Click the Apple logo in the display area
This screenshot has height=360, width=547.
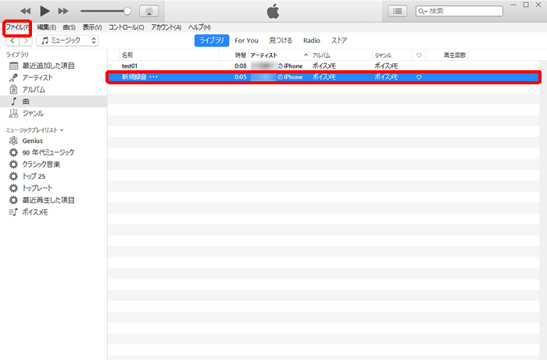coord(273,12)
